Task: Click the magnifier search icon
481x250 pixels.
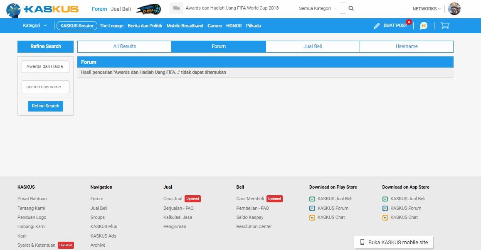Action: pos(351,9)
